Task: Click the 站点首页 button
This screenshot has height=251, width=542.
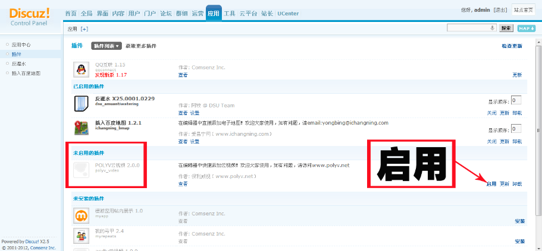Action: 524,10
